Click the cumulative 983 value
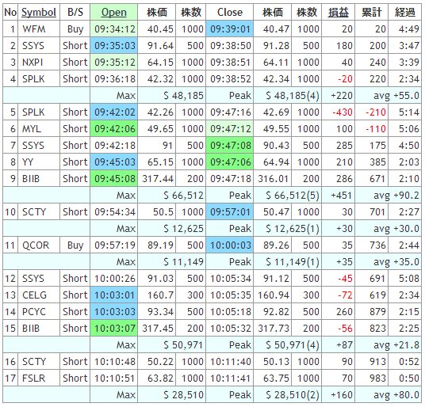Viewport: 425px width, 407px height. [x=378, y=378]
